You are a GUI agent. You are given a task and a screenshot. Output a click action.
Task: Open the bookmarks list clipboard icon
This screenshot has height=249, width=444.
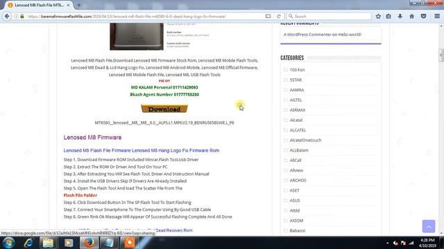(388, 17)
